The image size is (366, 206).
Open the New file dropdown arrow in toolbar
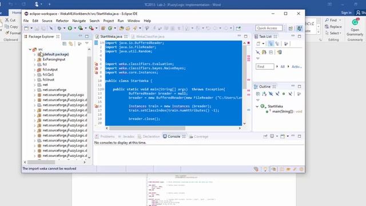coord(31,28)
